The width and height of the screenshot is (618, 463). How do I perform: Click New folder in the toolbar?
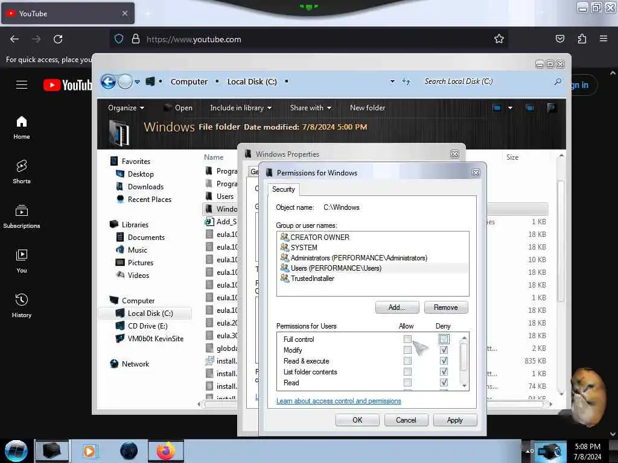[368, 107]
